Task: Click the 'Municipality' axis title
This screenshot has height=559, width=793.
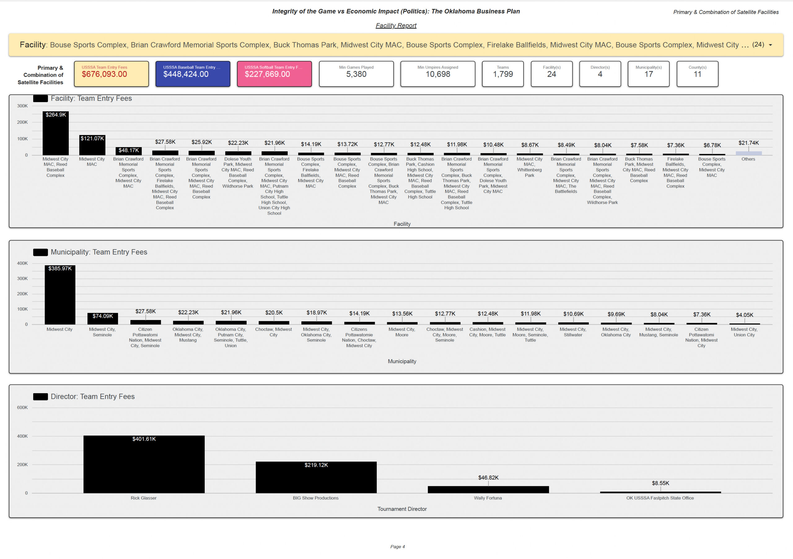Action: 402,361
